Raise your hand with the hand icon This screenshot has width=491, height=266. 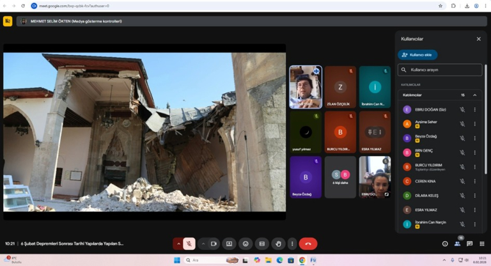pyautogui.click(x=277, y=244)
